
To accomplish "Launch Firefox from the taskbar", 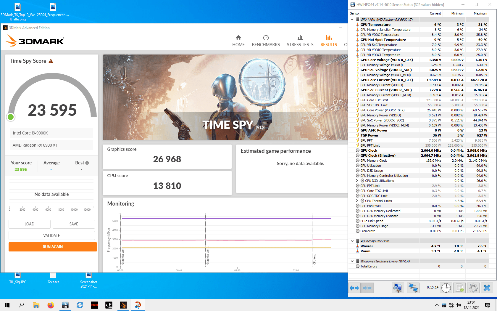I will click(x=51, y=305).
